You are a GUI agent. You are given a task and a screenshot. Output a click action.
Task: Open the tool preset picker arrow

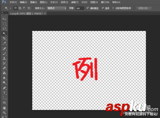[10, 8]
